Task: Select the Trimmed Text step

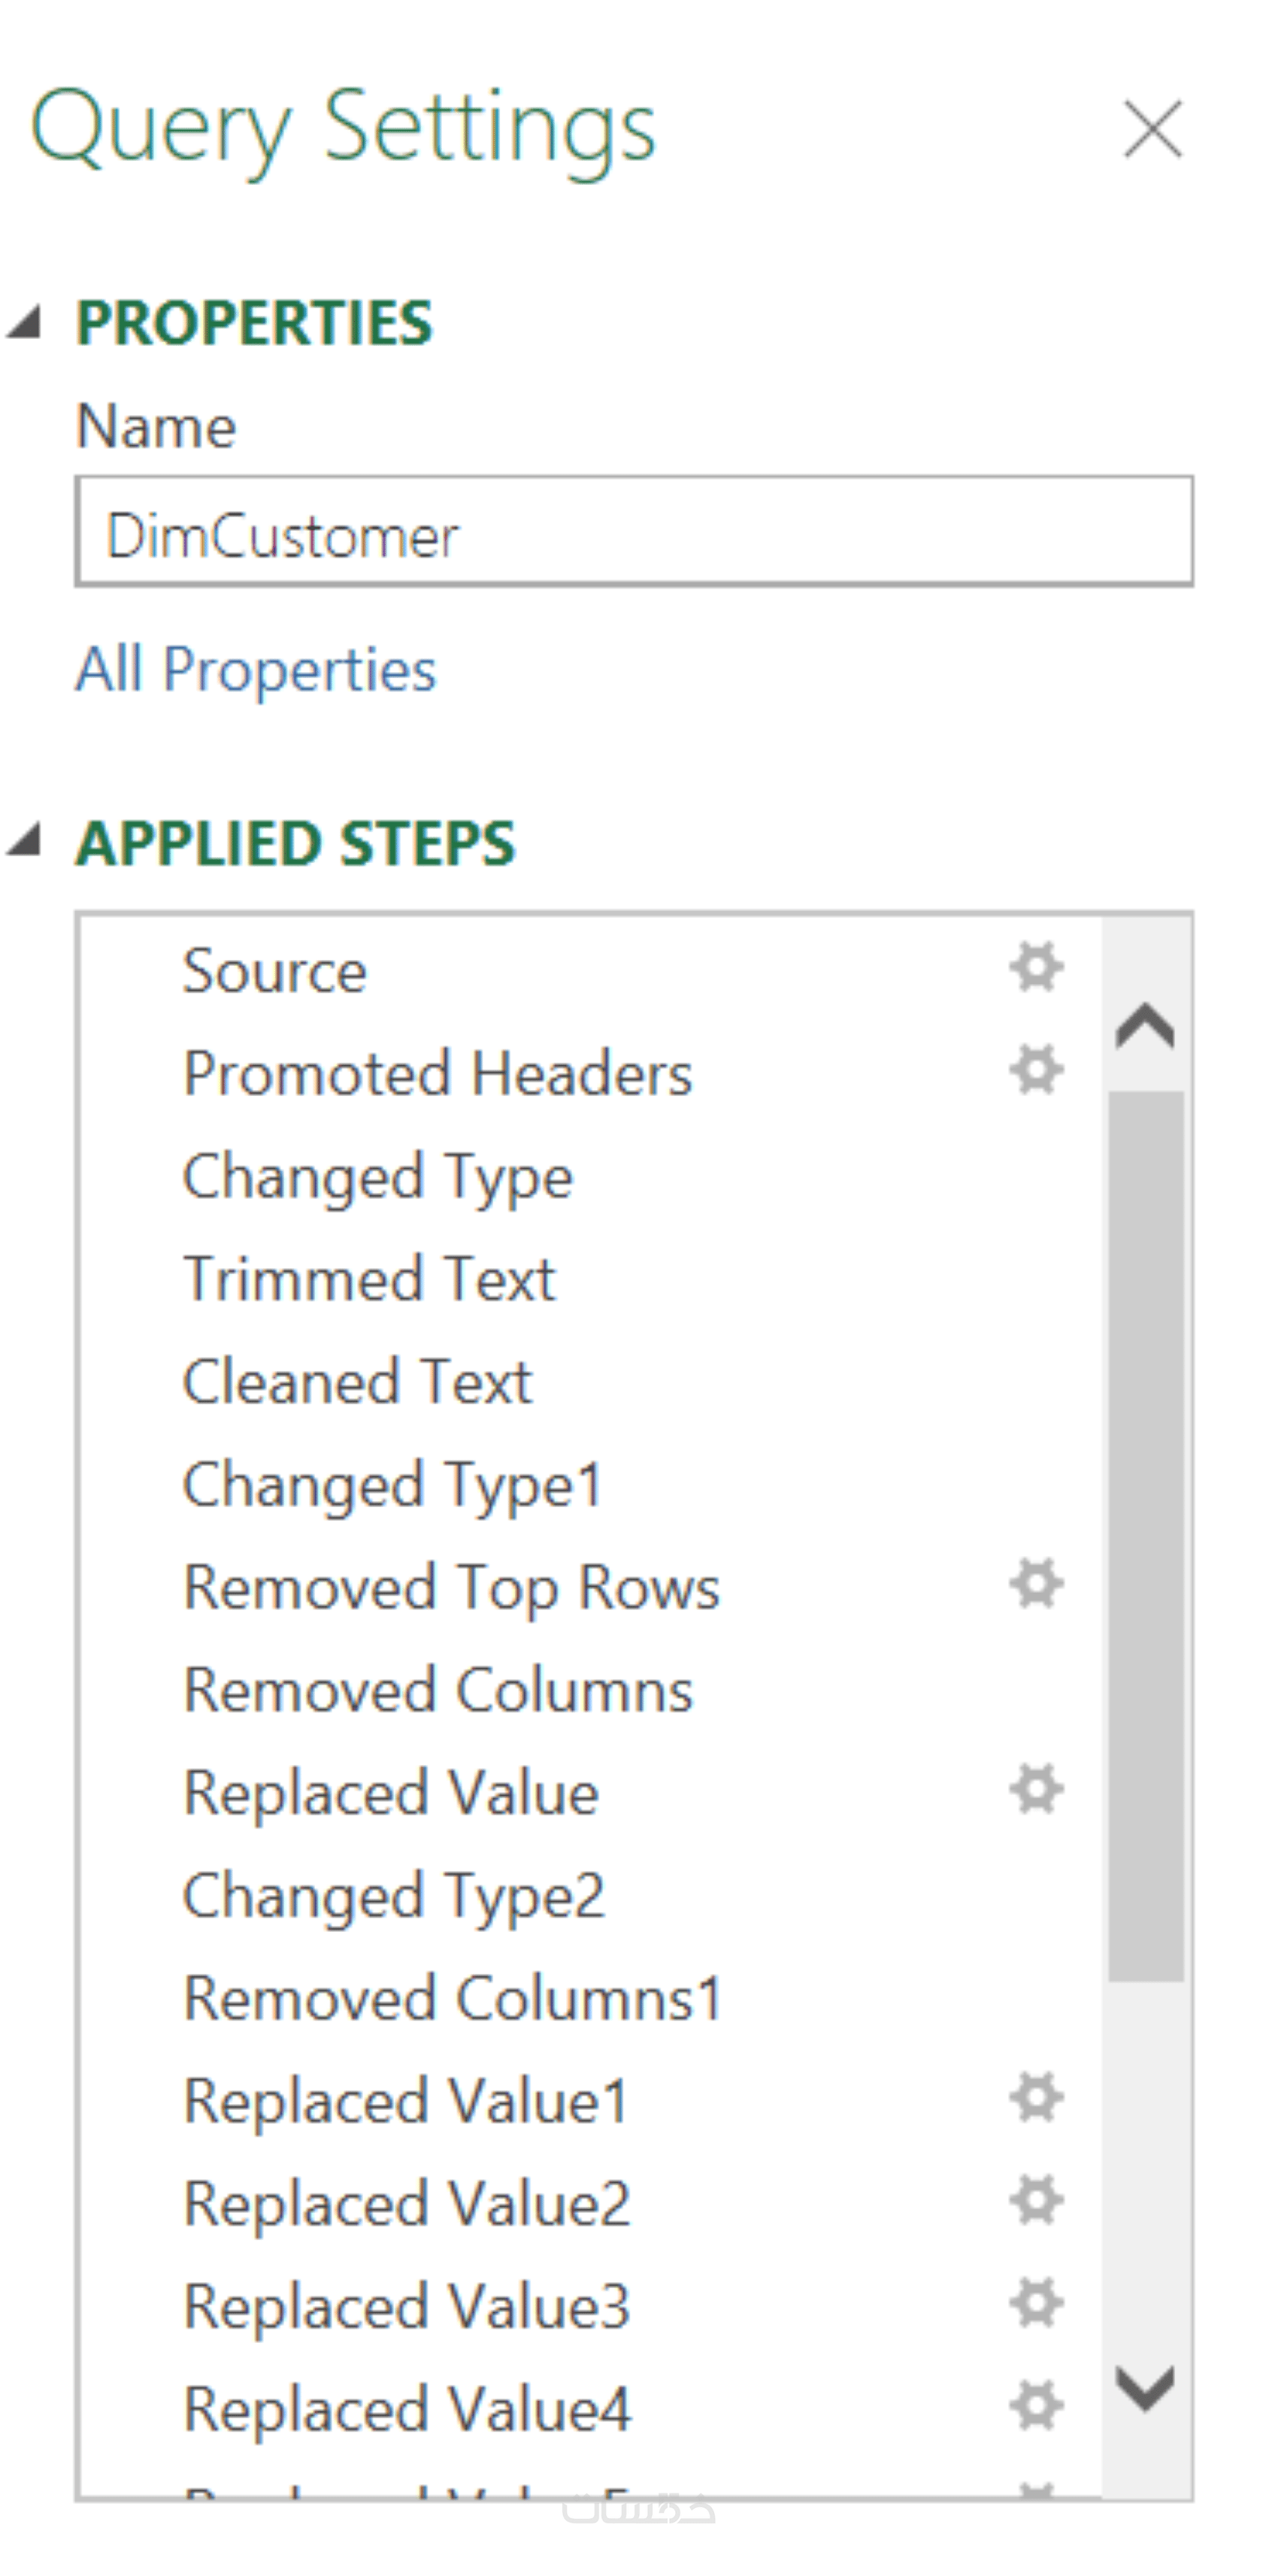Action: tap(369, 1279)
